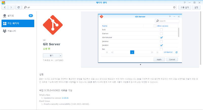Screen dimensions: 203x110
Task: Click the Git logo in the Git Server preview window
Action: [x=101, y=17]
